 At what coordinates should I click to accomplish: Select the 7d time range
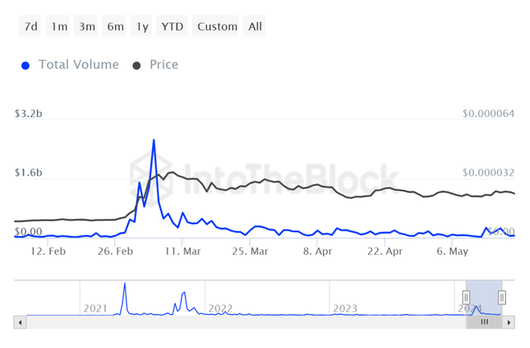pyautogui.click(x=30, y=26)
